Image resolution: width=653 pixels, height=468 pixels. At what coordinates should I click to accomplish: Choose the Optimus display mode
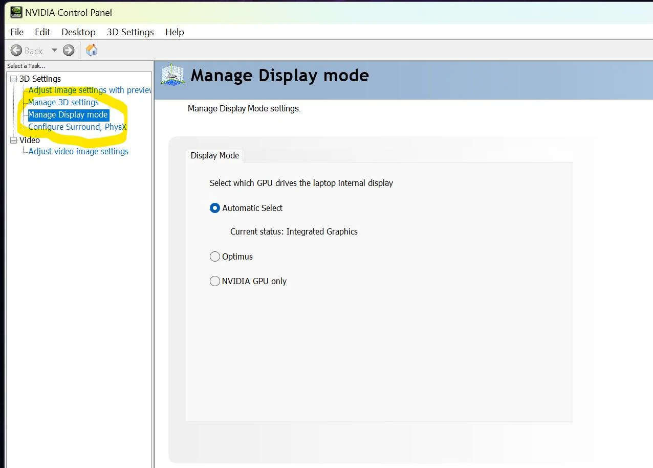[x=215, y=256]
